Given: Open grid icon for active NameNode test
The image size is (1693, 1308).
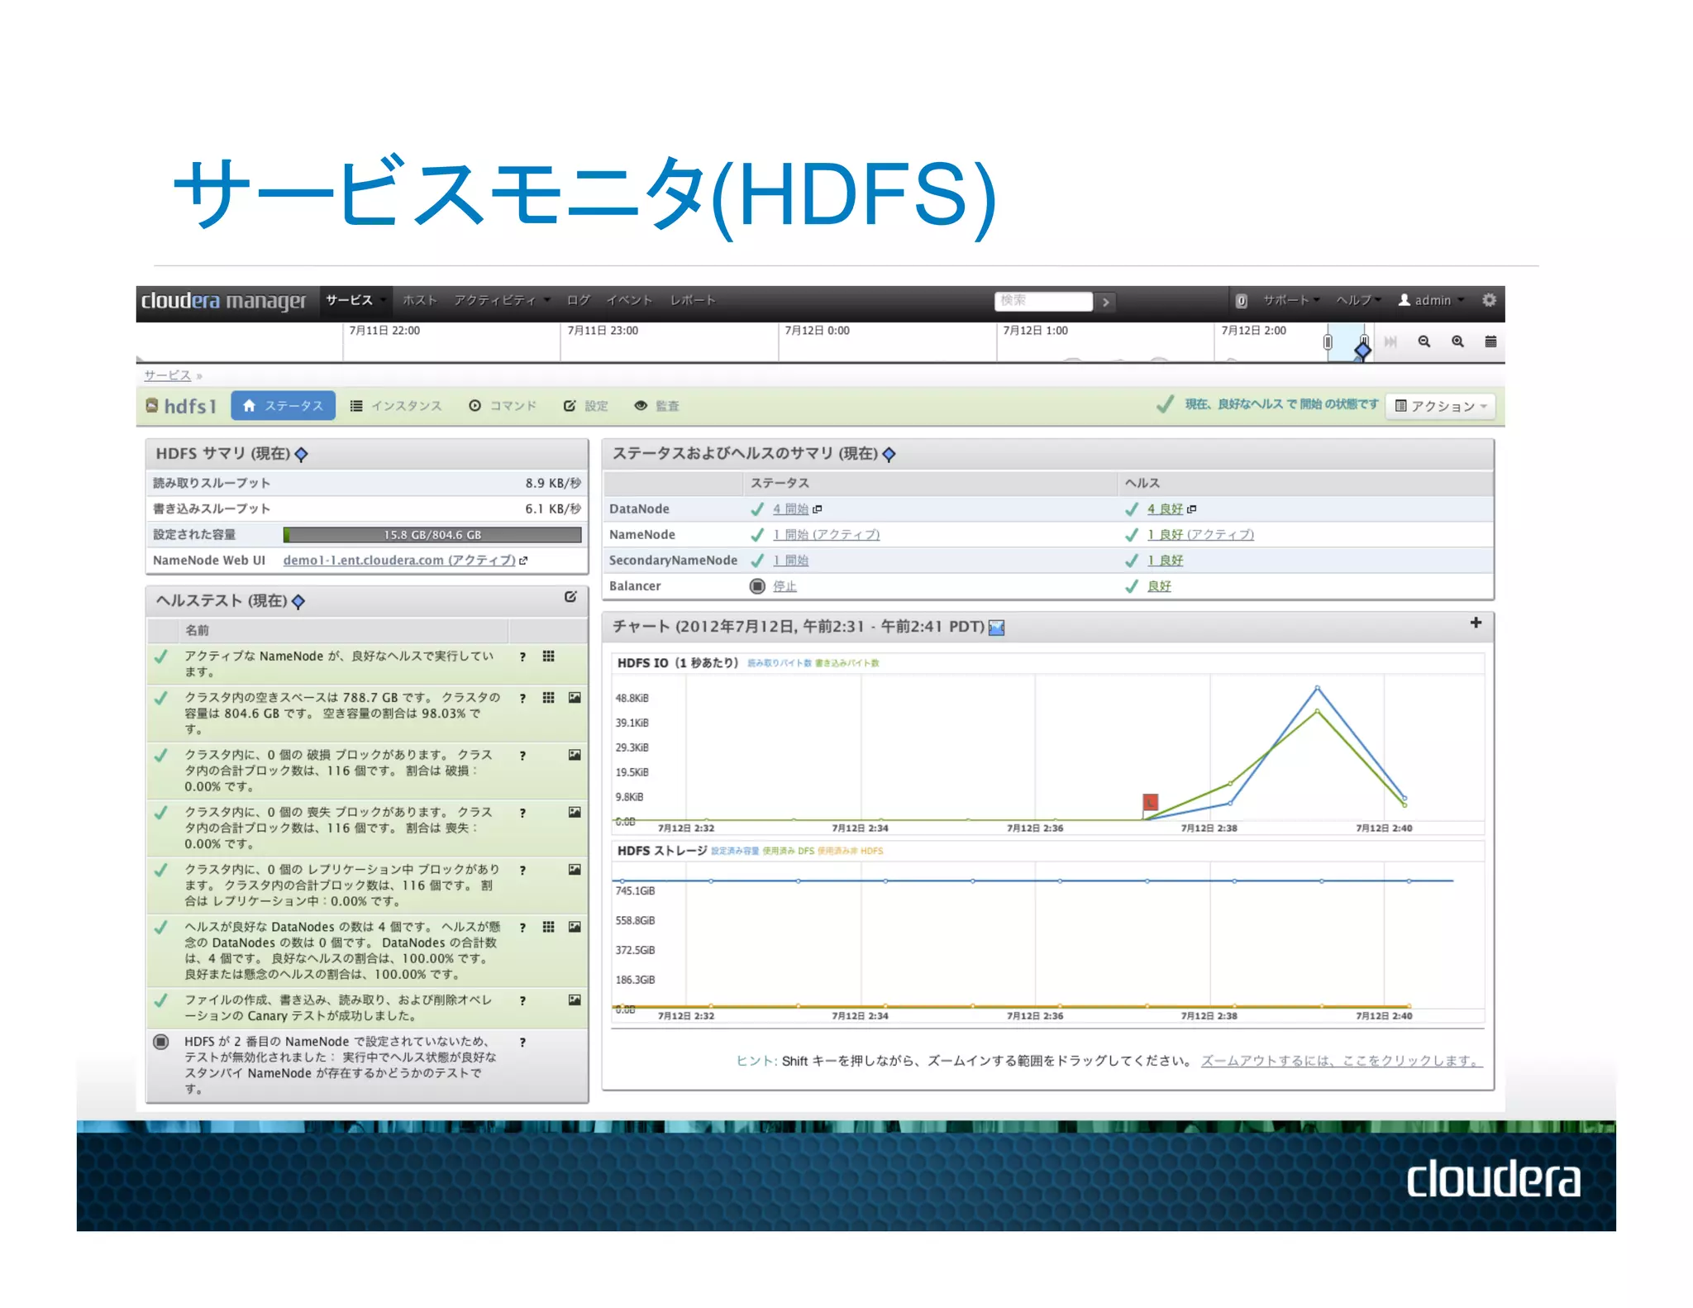Looking at the screenshot, I should 548,656.
